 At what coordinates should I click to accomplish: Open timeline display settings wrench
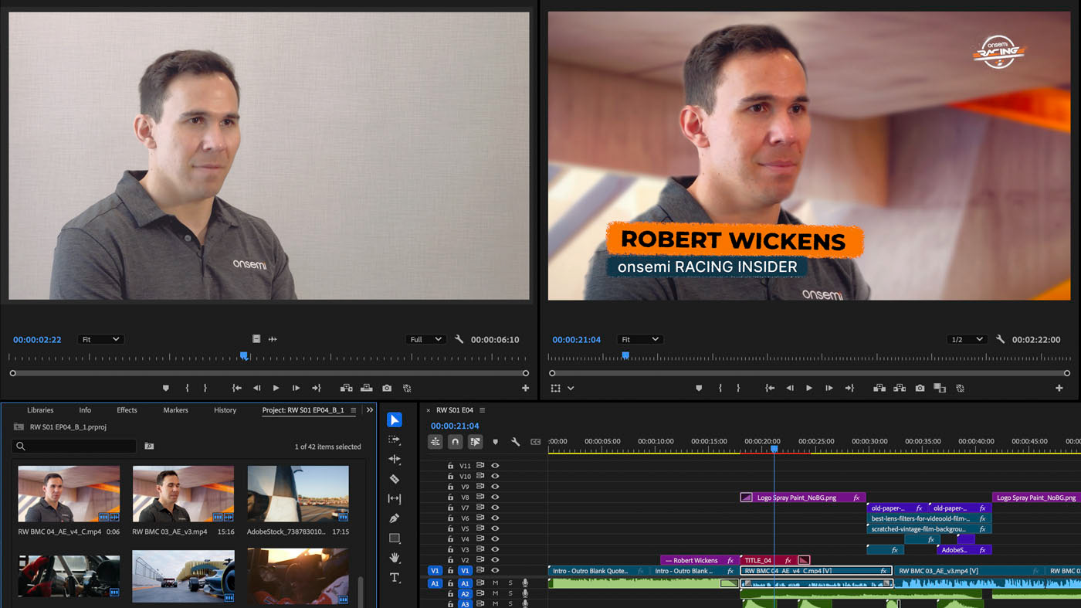(x=515, y=442)
